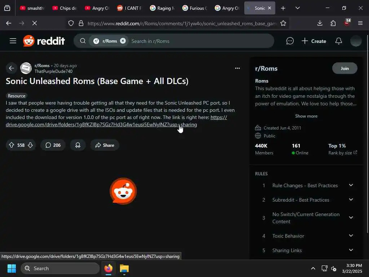Switch to the Chips de YouTube tab
Viewport: 369px width, 277px height.
click(x=64, y=8)
